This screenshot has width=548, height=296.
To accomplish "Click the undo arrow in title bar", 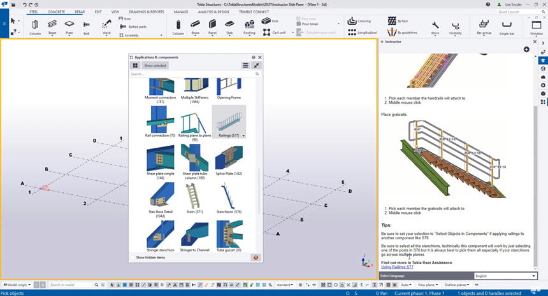I will (24, 5).
